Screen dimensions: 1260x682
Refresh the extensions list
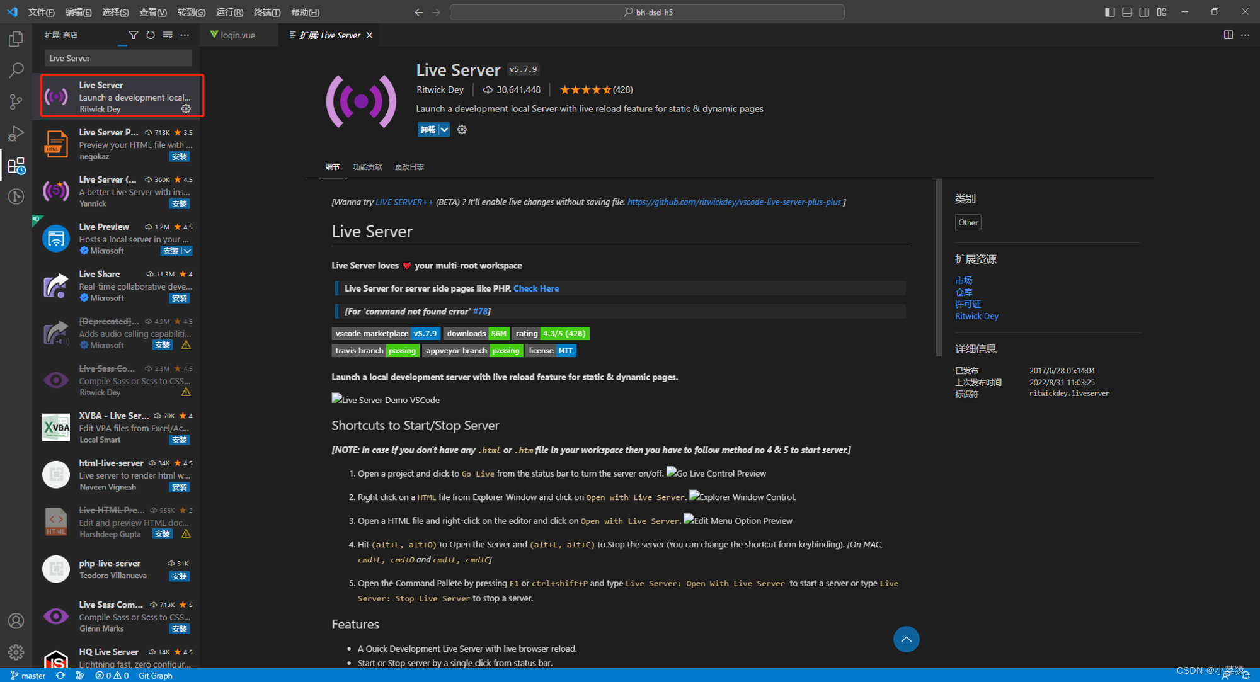click(x=150, y=35)
